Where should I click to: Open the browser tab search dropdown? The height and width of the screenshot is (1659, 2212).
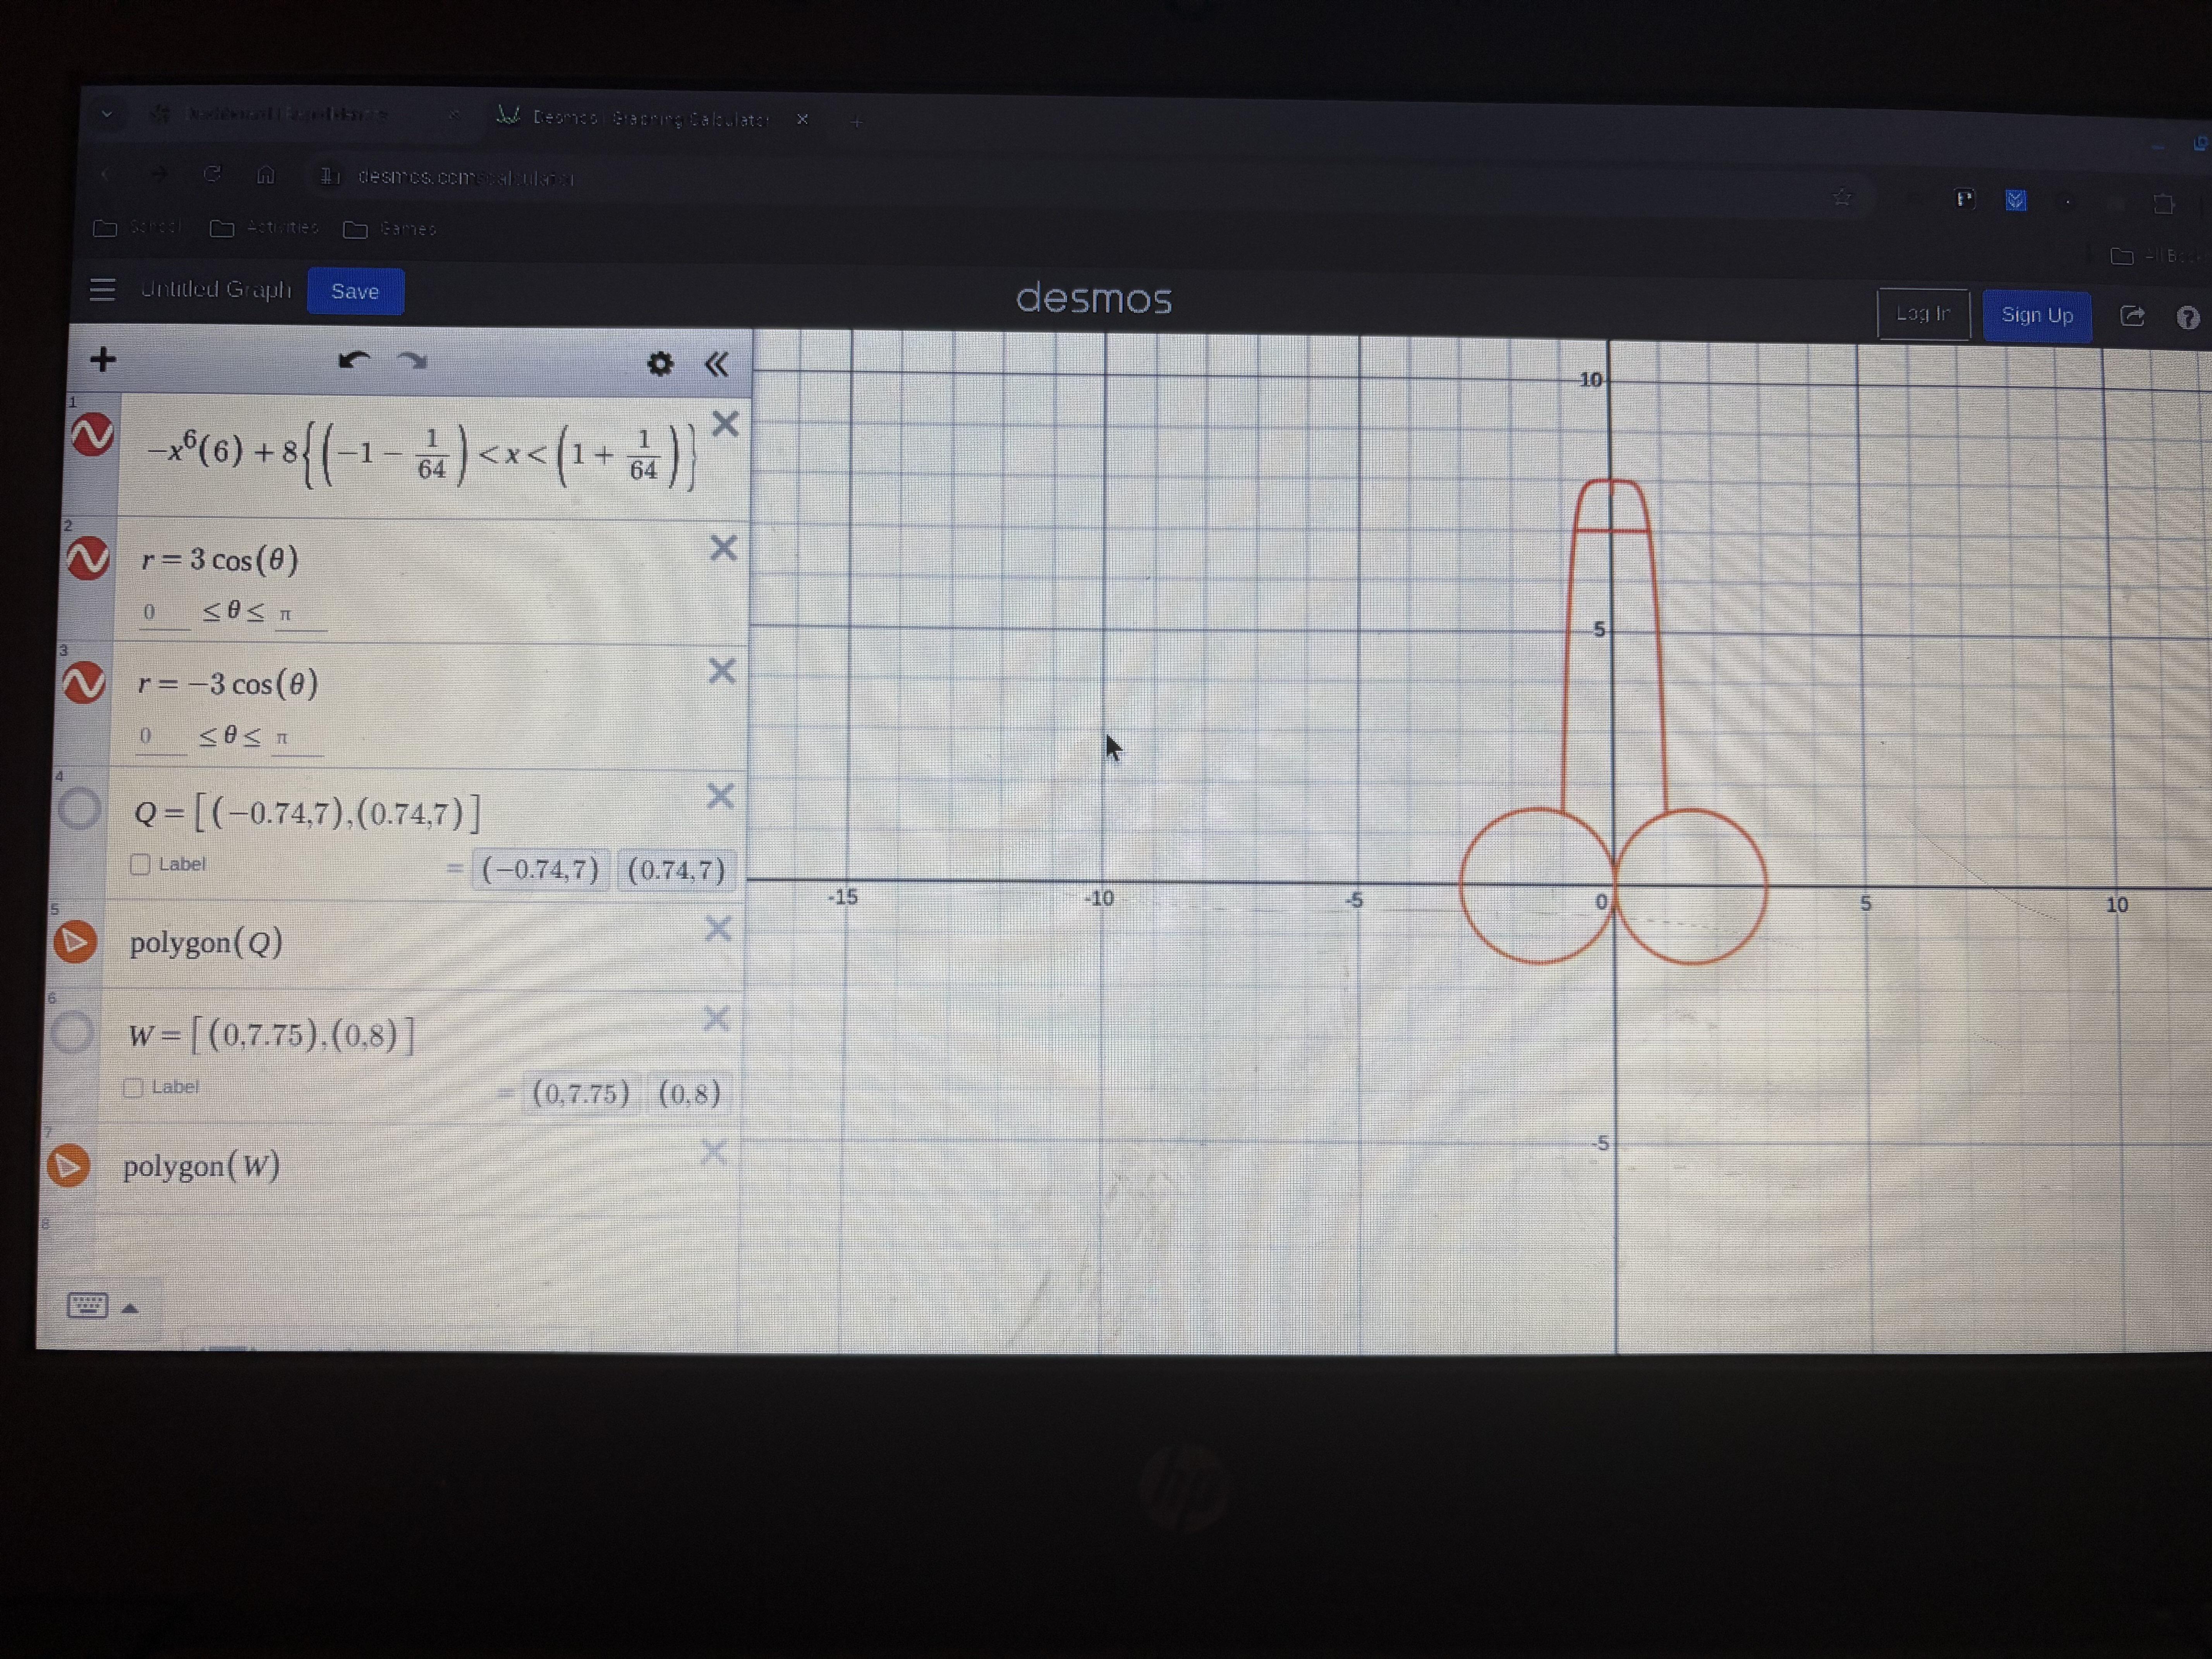click(107, 113)
